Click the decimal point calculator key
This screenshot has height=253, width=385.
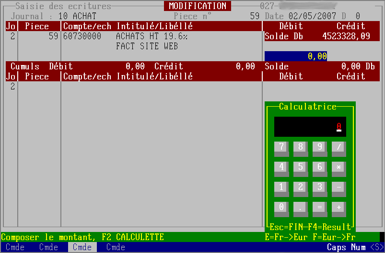[300, 207]
